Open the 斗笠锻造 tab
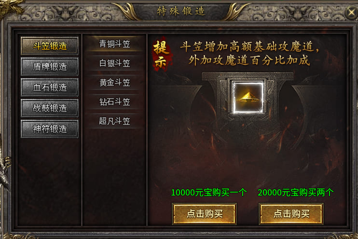This screenshot has width=358, height=239. (x=50, y=46)
